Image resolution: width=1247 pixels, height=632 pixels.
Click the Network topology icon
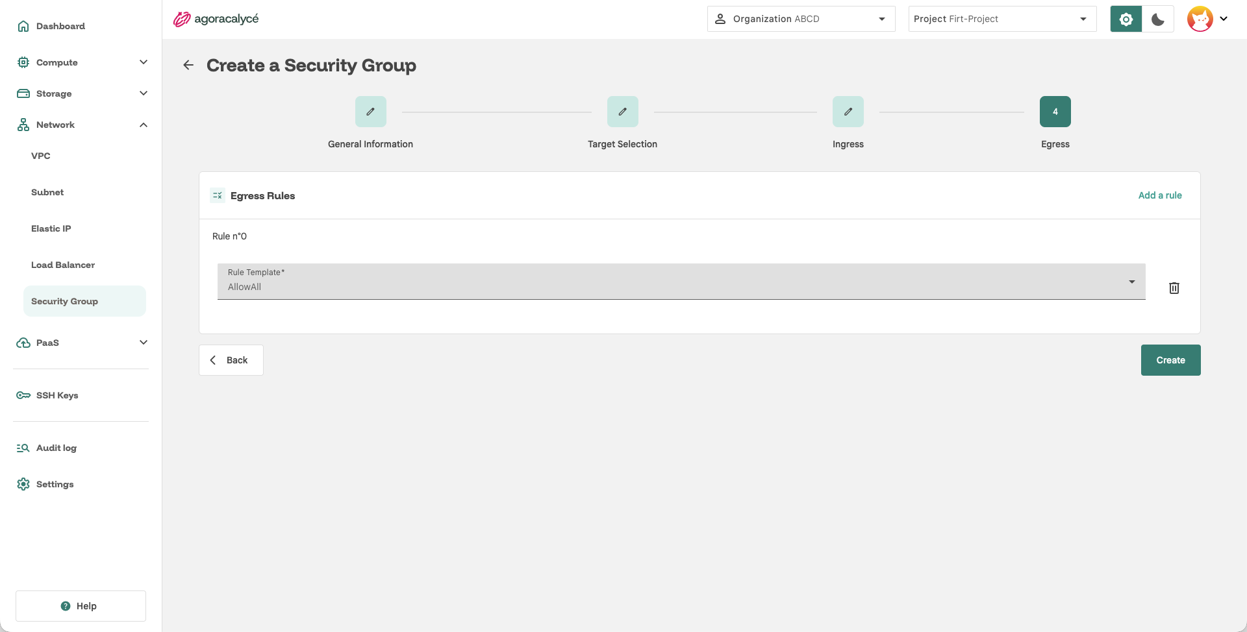point(23,125)
